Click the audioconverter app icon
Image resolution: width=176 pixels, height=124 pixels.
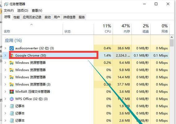click(x=11, y=48)
